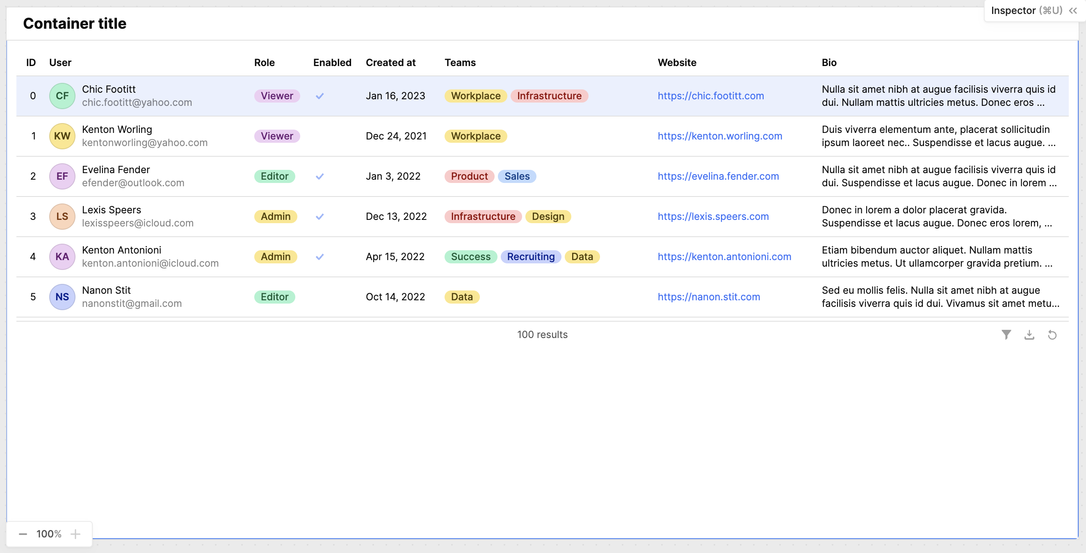Viewport: 1086px width, 553px height.
Task: Open the table filter icon
Action: tap(1006, 334)
